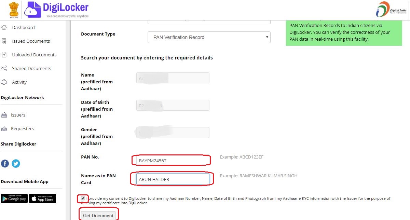
Task: Click the prefilled Gender field
Action: (x=173, y=133)
